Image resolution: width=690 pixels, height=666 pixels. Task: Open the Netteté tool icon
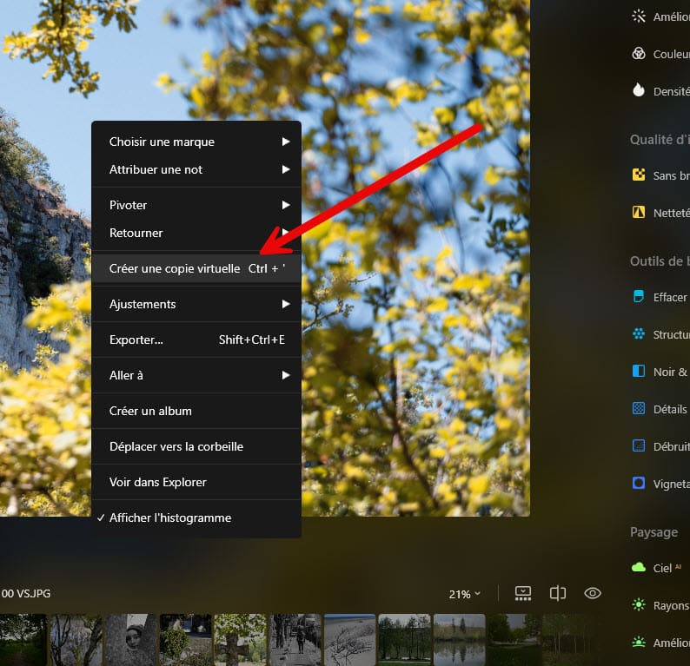click(x=639, y=213)
